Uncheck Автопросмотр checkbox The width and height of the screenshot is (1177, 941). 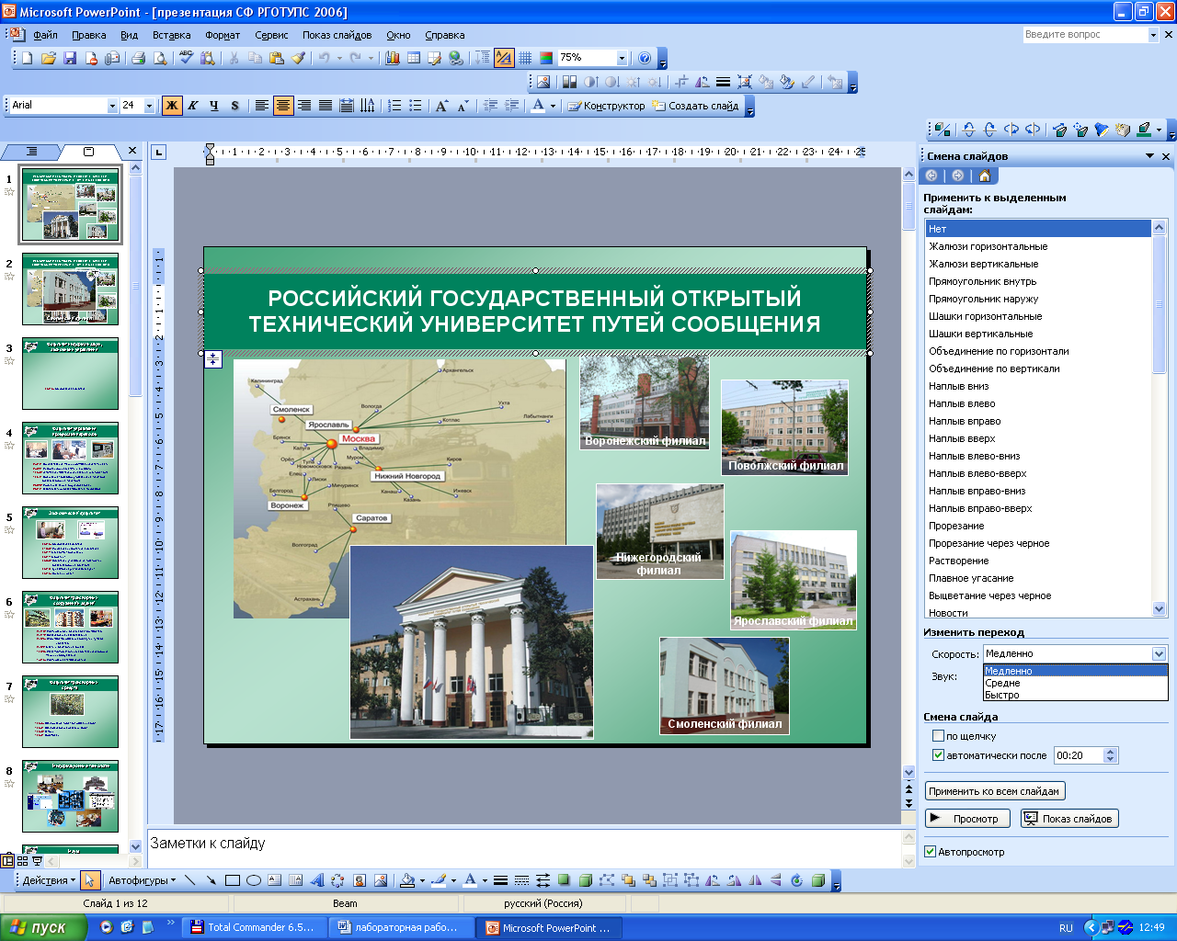click(930, 852)
